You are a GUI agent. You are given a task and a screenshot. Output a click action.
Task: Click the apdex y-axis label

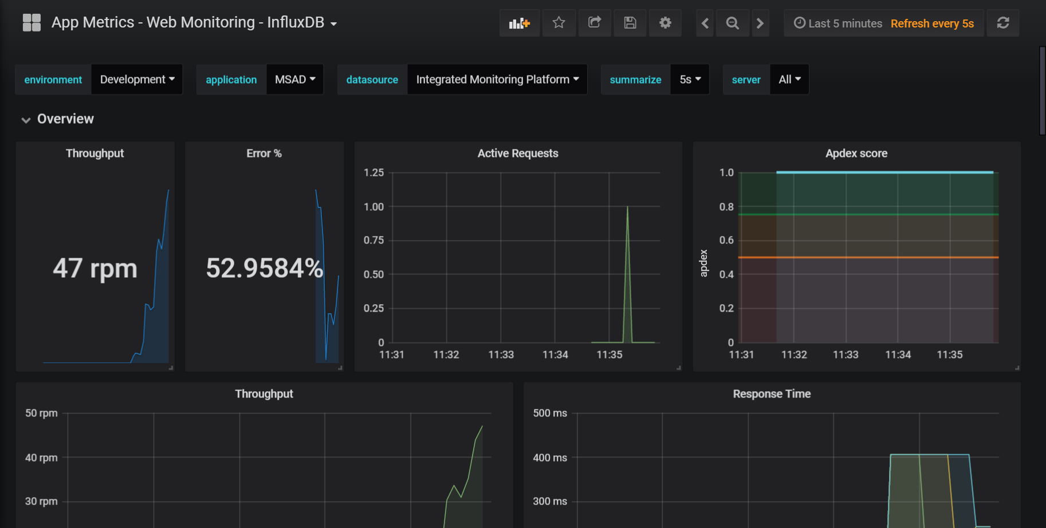tap(704, 263)
